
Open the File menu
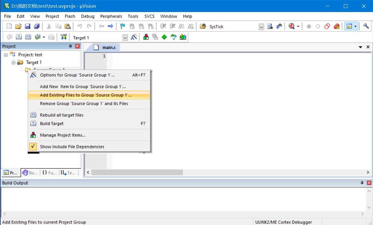tap(7, 16)
